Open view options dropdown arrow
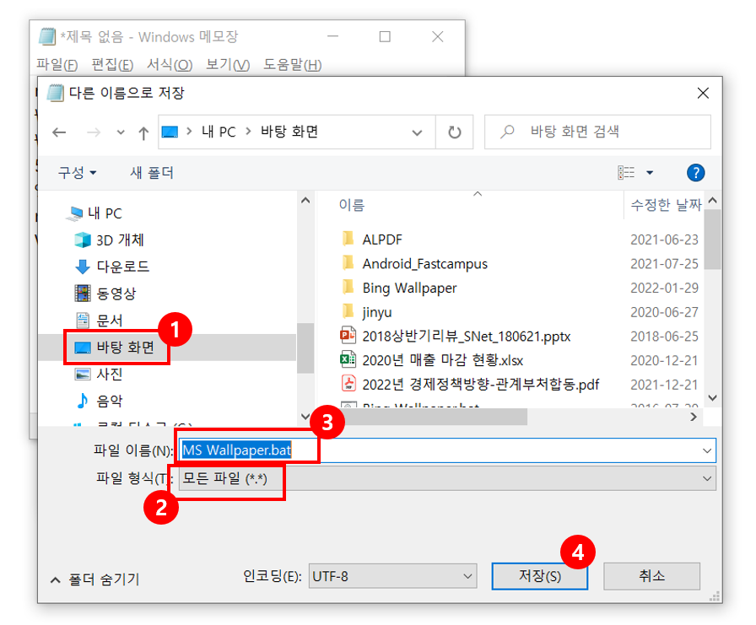 (650, 173)
